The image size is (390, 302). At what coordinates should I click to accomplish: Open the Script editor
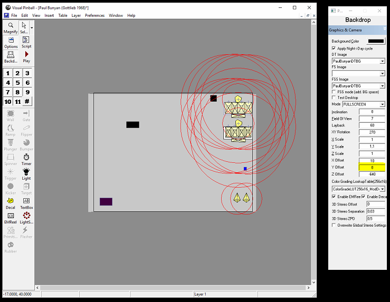tap(26, 43)
